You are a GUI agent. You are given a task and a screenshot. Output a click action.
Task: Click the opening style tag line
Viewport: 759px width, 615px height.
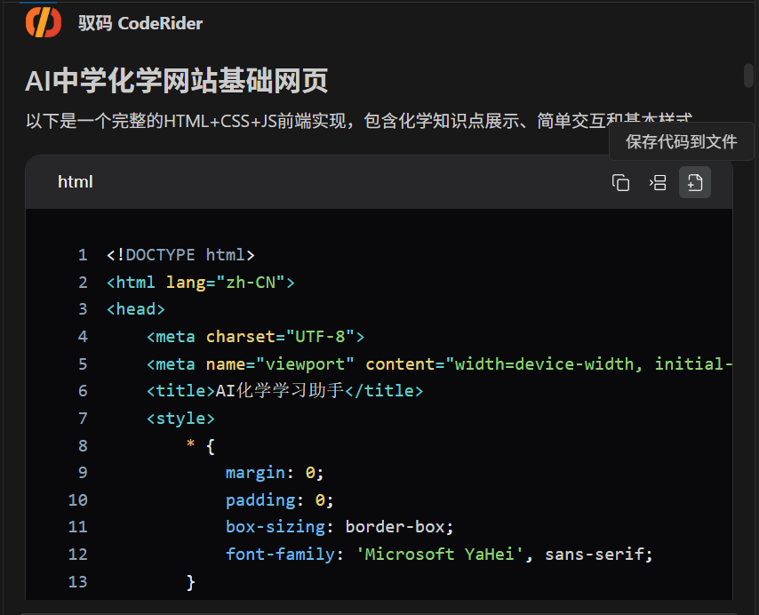tap(180, 418)
